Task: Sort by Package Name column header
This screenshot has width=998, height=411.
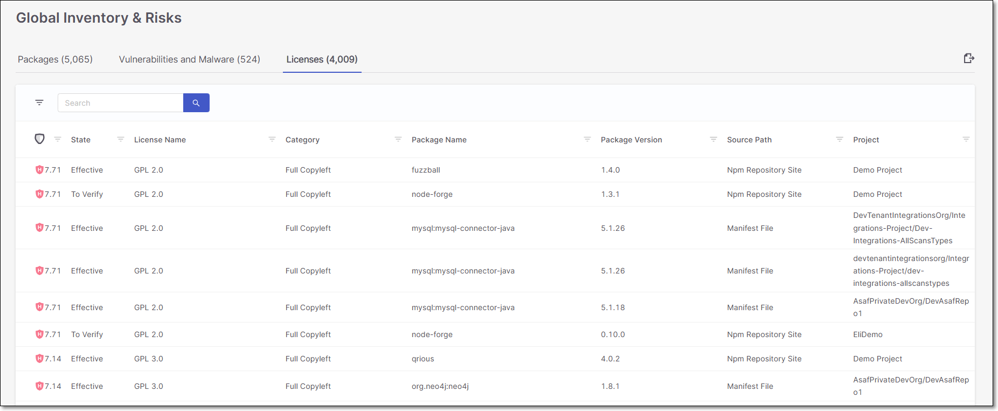Action: 439,140
